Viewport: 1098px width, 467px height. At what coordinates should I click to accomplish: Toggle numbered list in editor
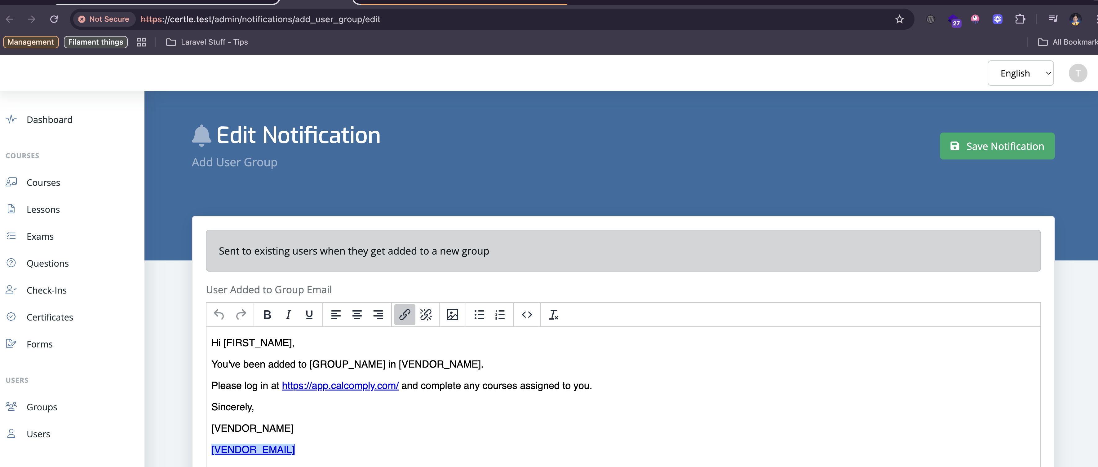[500, 315]
